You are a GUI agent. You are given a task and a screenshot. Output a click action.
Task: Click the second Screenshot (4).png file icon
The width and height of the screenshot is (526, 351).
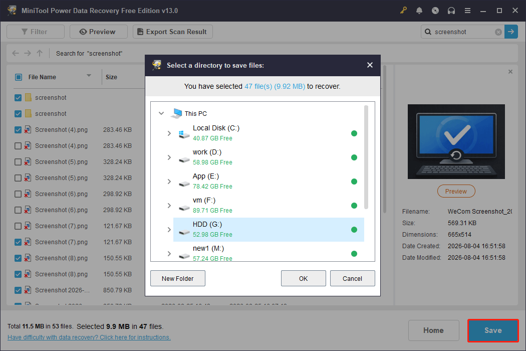tap(28, 146)
